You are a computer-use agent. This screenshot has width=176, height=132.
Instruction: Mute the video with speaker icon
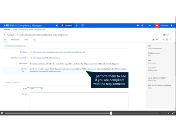169,113
